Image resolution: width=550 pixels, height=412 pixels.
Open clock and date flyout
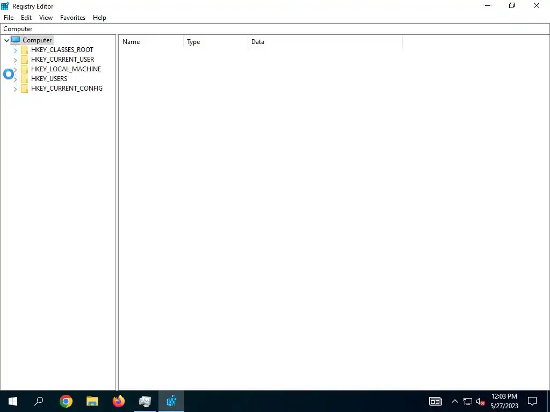tap(504, 401)
